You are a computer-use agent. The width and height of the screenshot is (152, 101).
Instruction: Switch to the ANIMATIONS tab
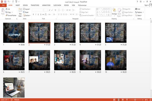pos(46,5)
